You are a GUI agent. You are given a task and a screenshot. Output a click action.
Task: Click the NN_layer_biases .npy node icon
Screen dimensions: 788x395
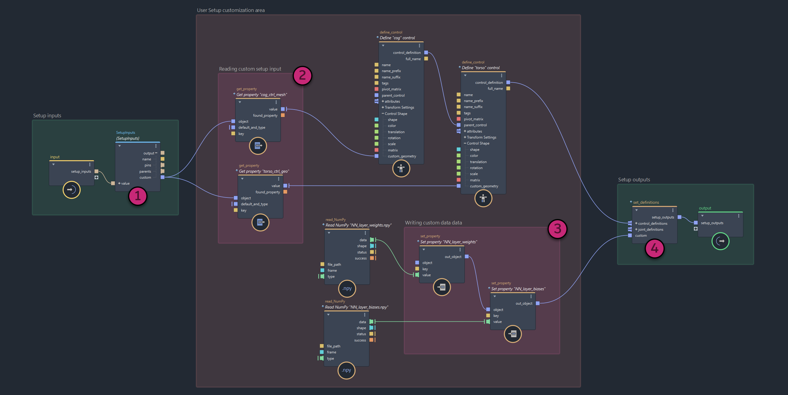click(346, 370)
